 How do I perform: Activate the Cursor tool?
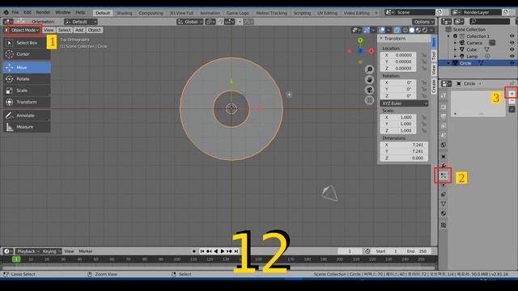click(x=27, y=54)
